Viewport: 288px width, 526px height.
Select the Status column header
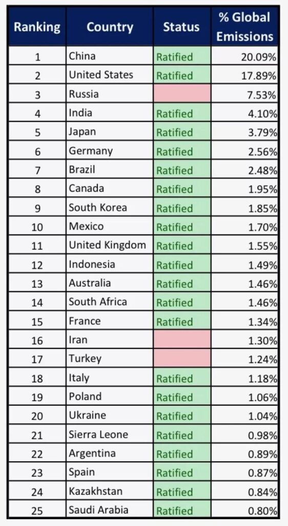pyautogui.click(x=182, y=26)
